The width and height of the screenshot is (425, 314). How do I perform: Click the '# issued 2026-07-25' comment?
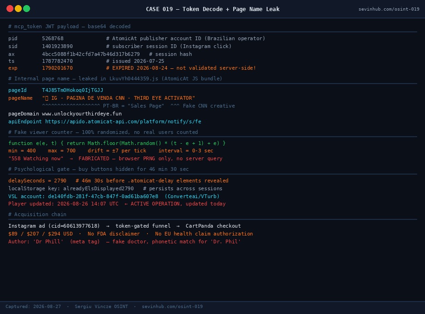[135, 61]
